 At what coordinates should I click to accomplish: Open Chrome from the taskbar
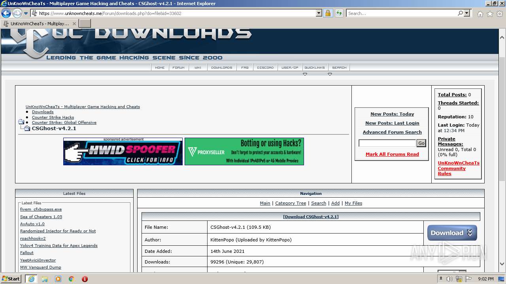click(x=71, y=279)
